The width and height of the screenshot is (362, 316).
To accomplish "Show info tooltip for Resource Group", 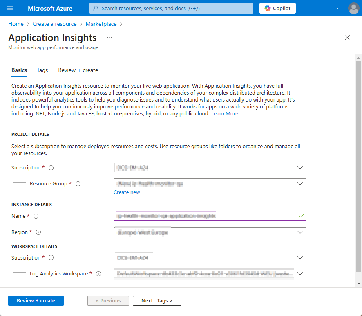I will point(78,184).
